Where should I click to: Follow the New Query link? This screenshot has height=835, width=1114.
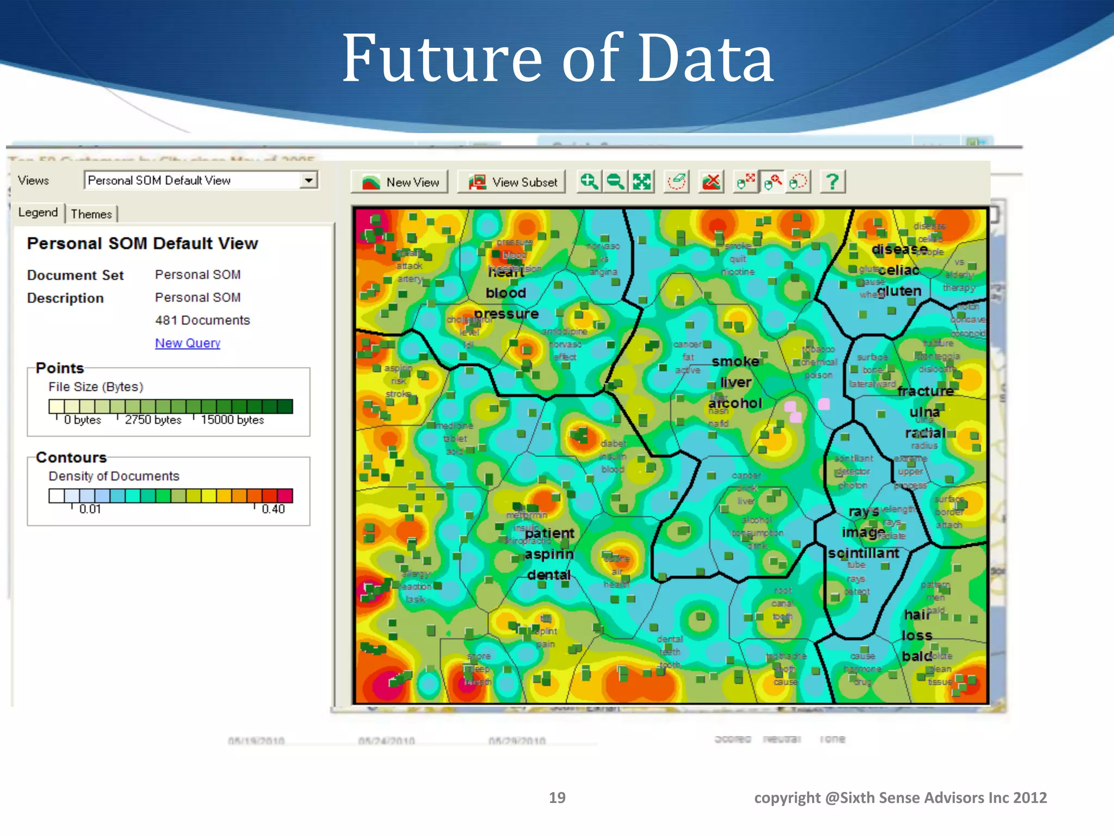(x=188, y=343)
